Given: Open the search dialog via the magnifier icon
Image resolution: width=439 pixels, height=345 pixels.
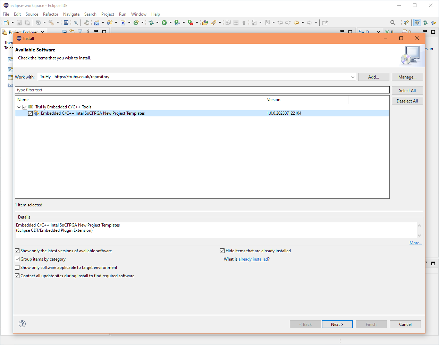Looking at the screenshot, I should (392, 23).
